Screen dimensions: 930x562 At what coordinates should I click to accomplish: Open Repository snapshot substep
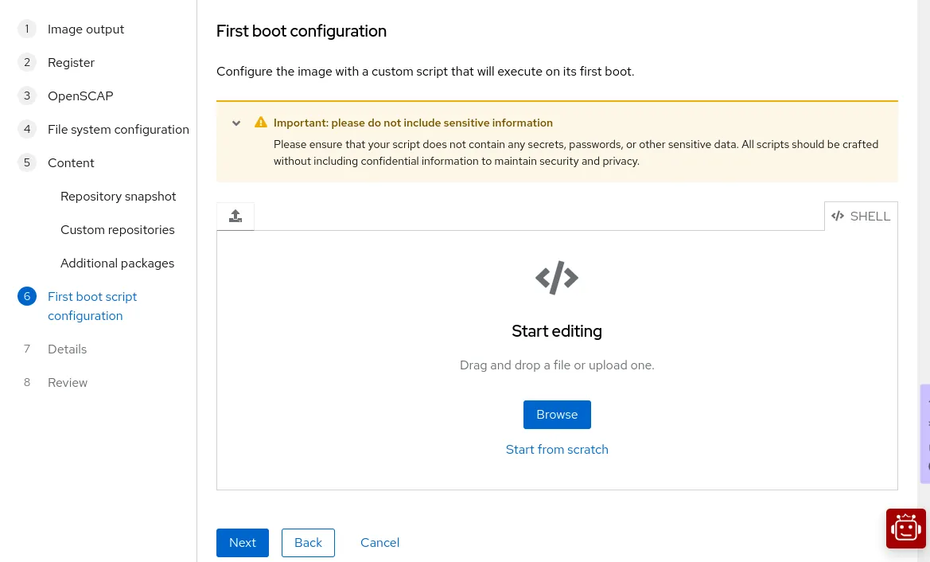(x=118, y=197)
